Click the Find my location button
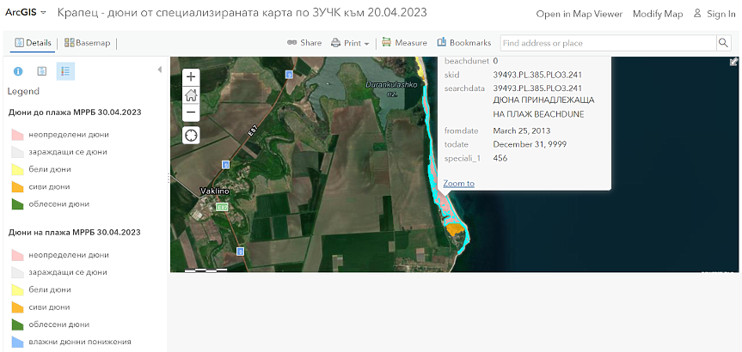The image size is (742, 352). point(191,135)
